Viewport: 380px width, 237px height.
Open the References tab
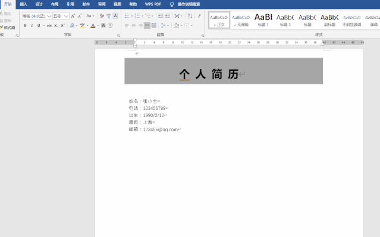(x=71, y=4)
